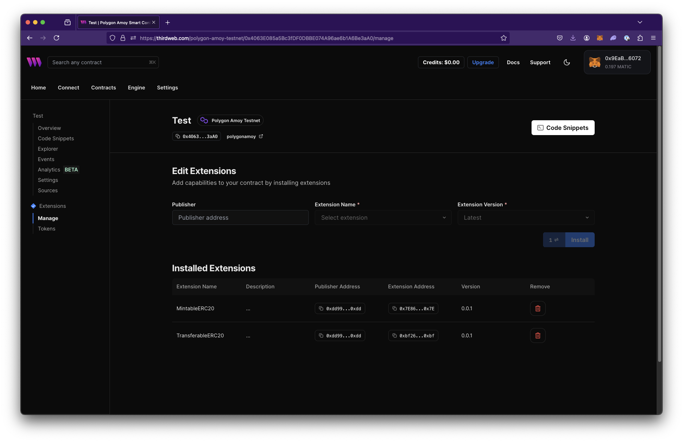This screenshot has width=683, height=442.
Task: Open Events in the sidebar
Action: pyautogui.click(x=46, y=159)
